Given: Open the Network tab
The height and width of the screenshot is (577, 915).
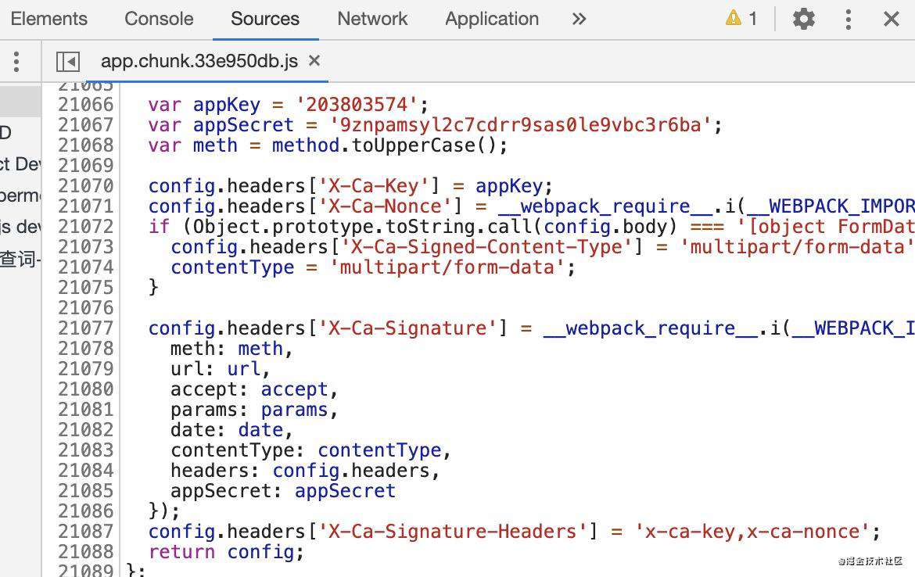Looking at the screenshot, I should point(372,19).
